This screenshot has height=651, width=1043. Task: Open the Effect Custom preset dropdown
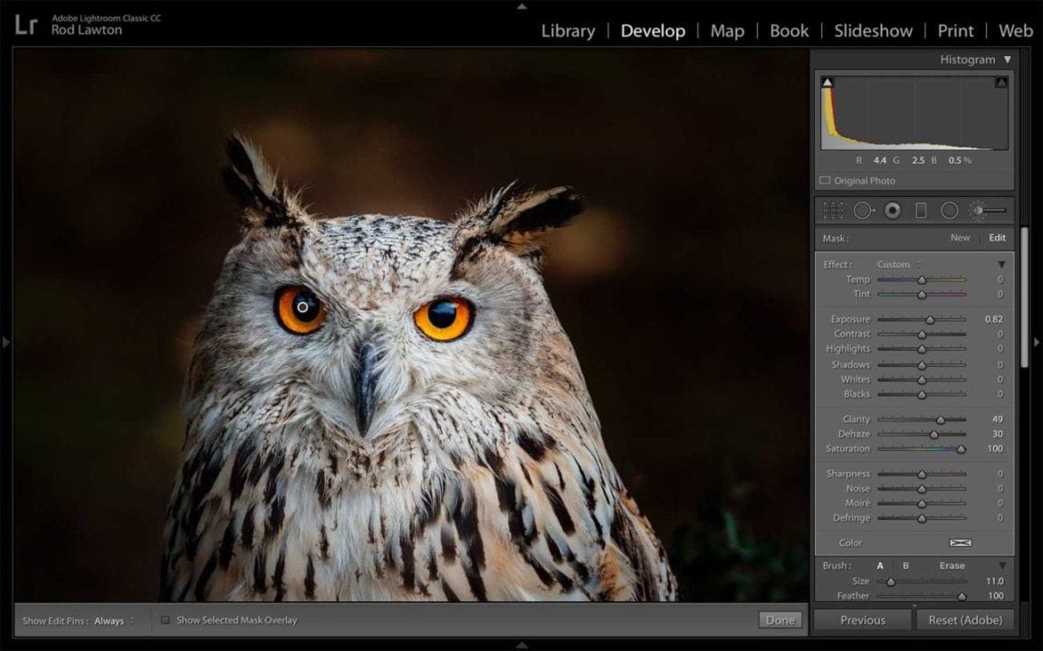[x=899, y=264]
